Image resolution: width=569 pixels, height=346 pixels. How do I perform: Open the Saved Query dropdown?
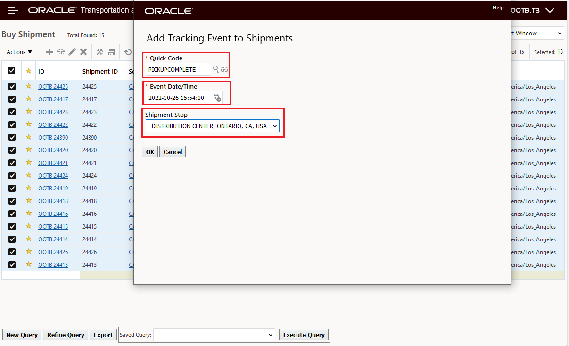click(x=214, y=335)
